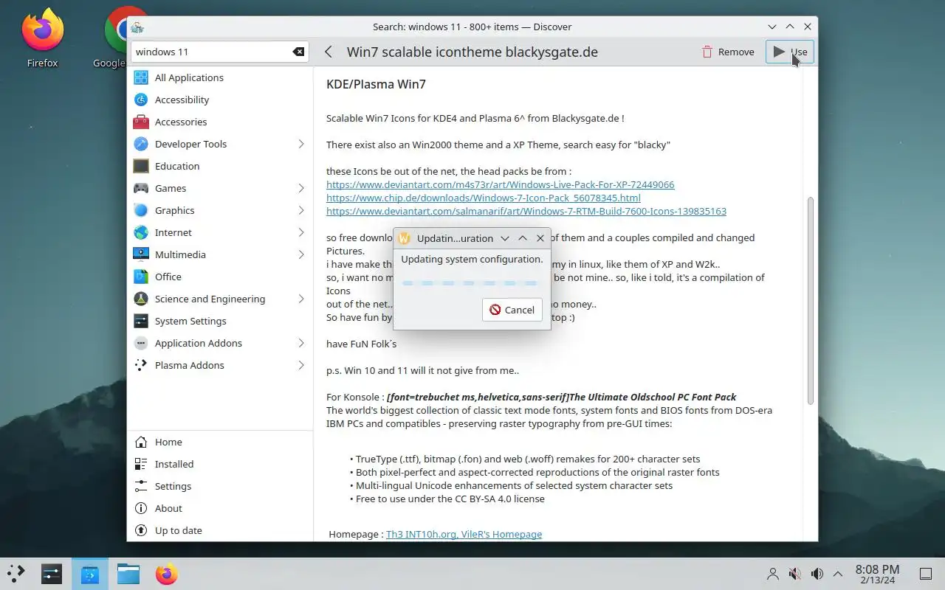Click the Office category icon
The height and width of the screenshot is (590, 945).
point(141,277)
